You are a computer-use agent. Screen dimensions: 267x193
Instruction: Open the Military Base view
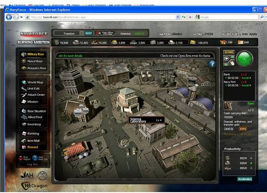point(33,54)
